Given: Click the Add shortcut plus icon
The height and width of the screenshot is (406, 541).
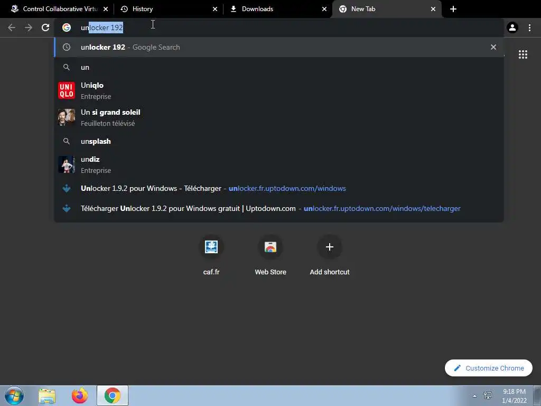Looking at the screenshot, I should coord(330,247).
